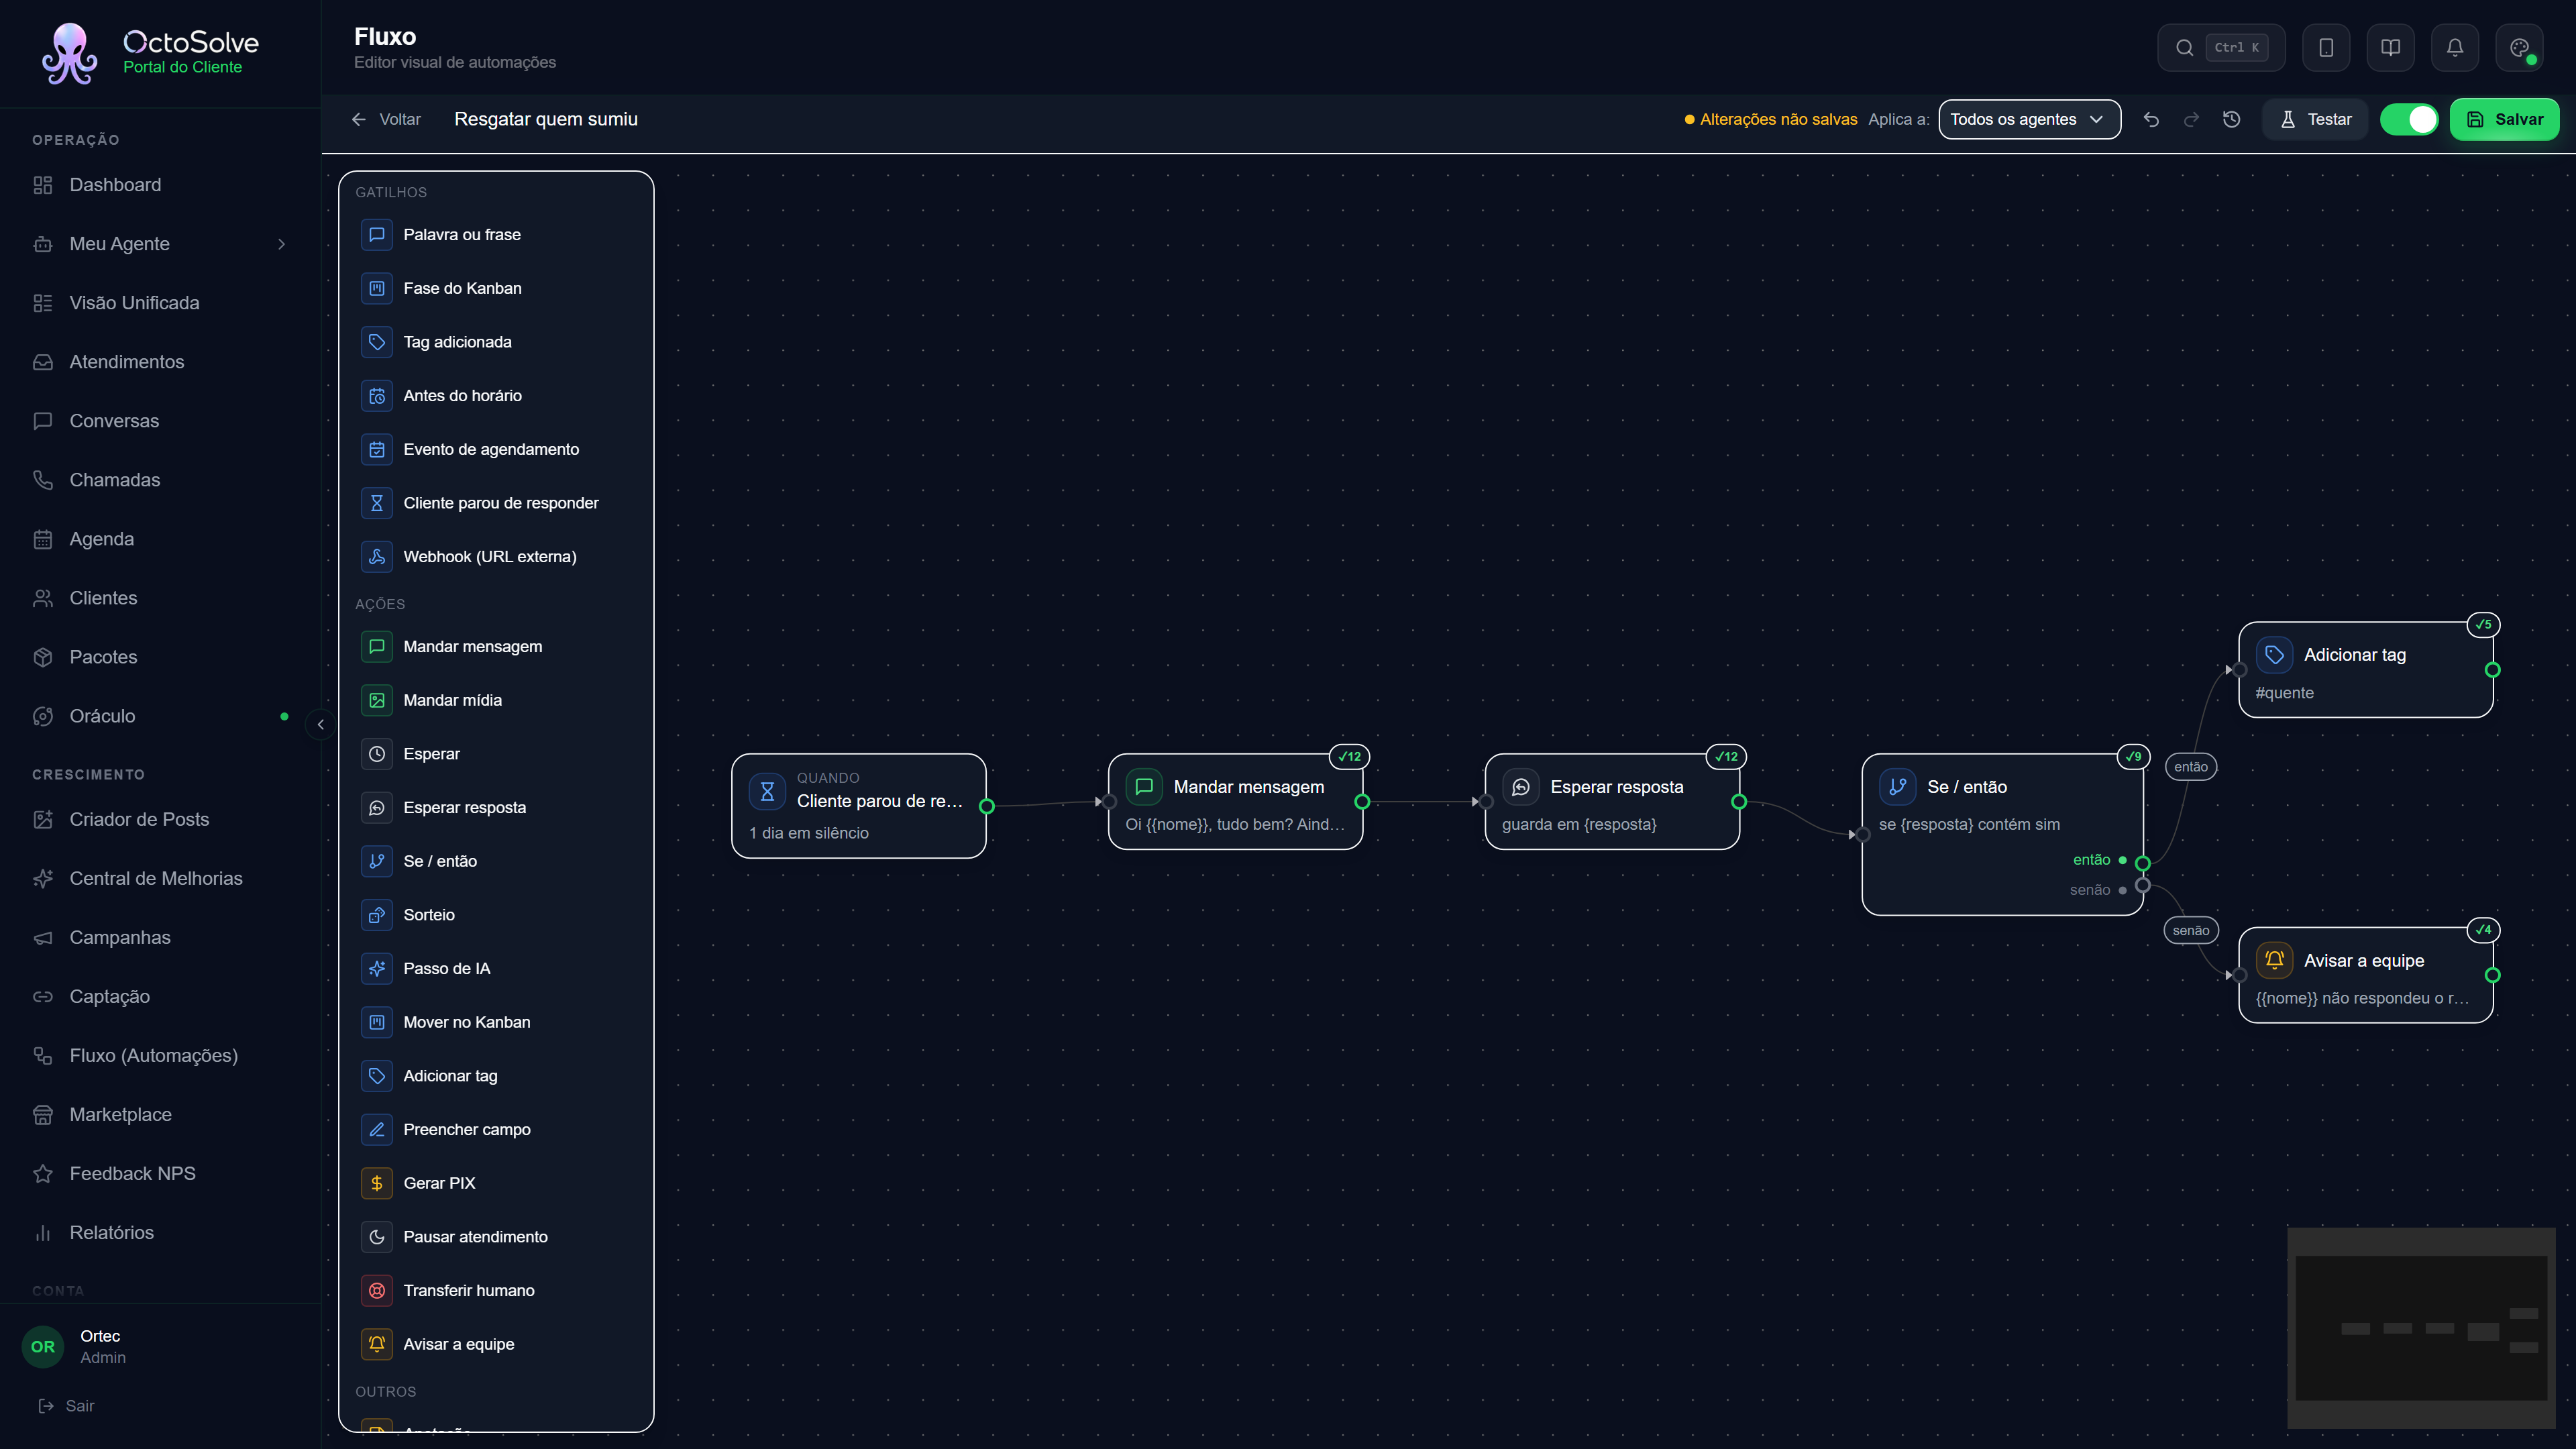Open version history clock icon
This screenshot has width=2576, height=1449.
(x=2231, y=119)
